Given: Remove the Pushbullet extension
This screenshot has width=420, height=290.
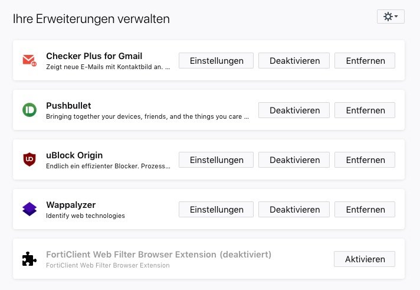Looking at the screenshot, I should [365, 110].
